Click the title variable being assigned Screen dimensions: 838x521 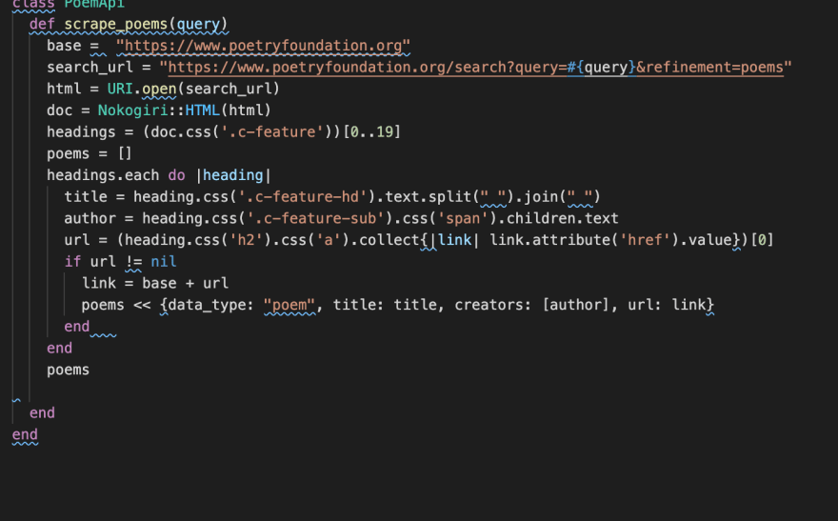(86, 197)
